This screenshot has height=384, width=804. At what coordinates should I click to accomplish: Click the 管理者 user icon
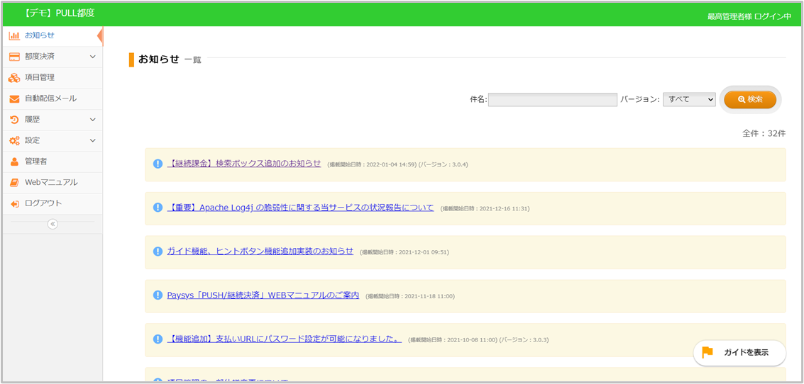pos(14,162)
